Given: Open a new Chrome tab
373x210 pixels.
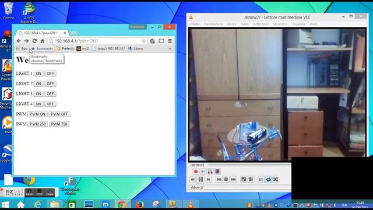Looking at the screenshot, I should 74,33.
